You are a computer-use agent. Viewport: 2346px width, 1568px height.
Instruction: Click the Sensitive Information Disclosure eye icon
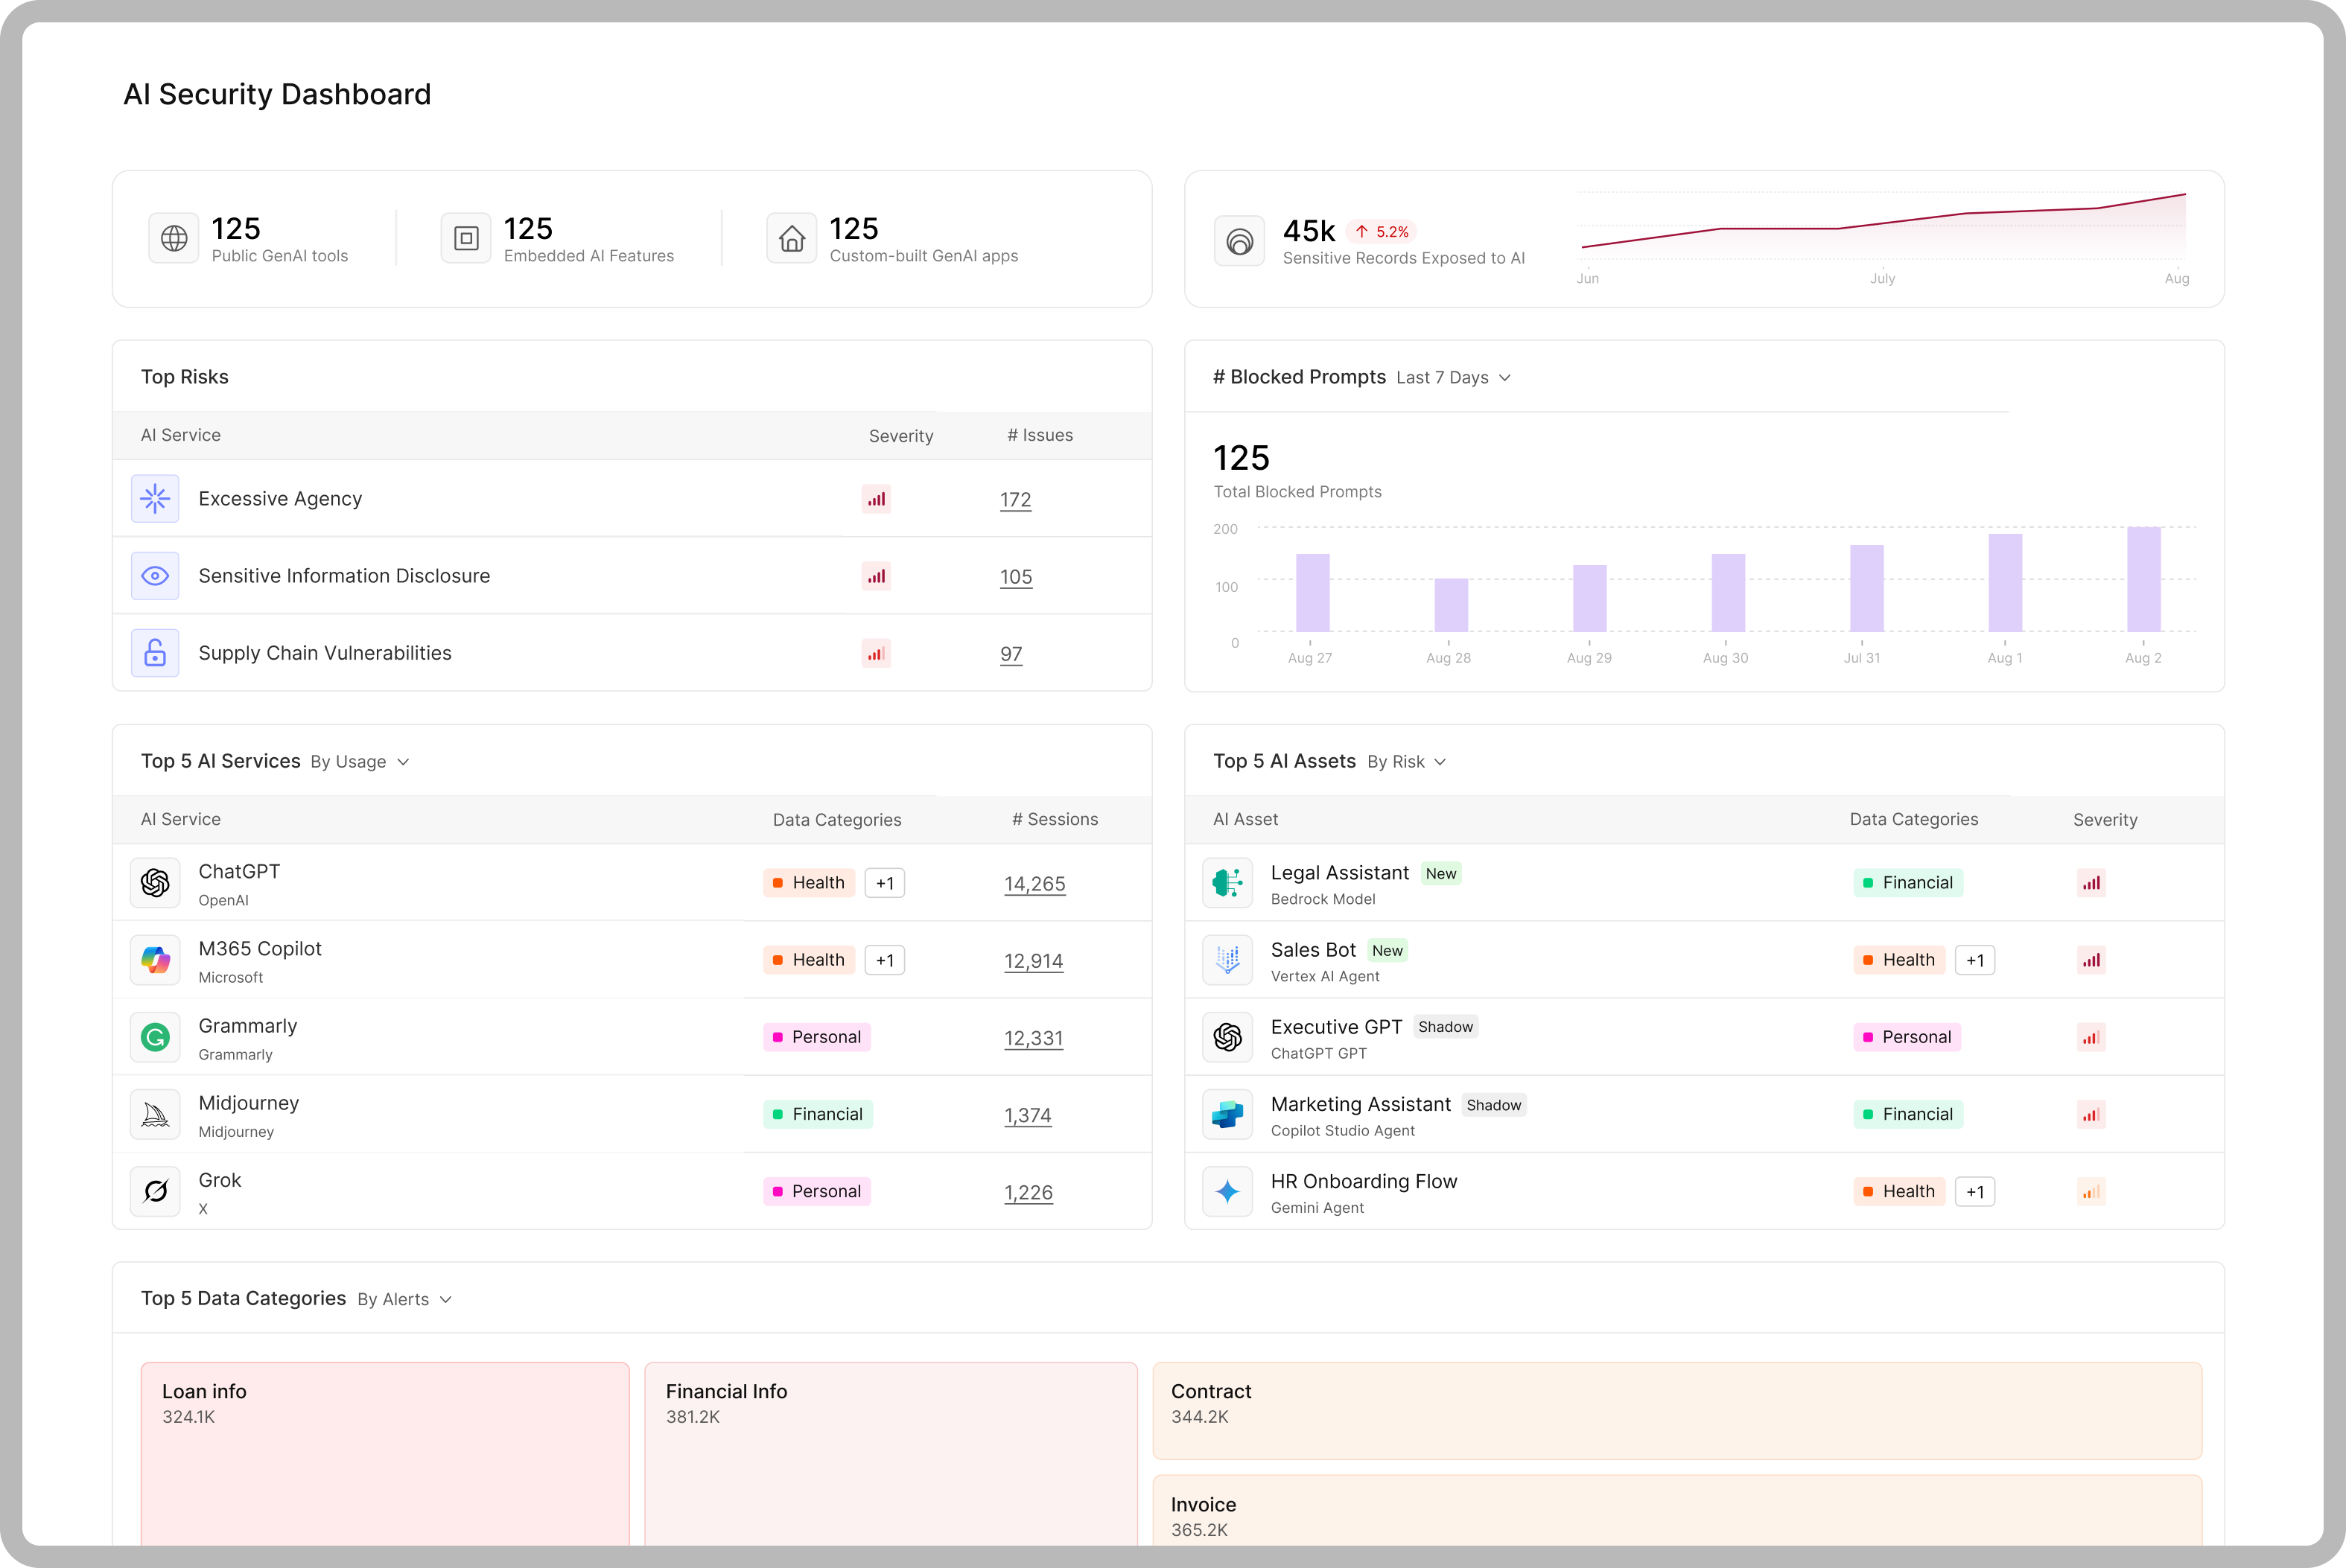tap(155, 576)
